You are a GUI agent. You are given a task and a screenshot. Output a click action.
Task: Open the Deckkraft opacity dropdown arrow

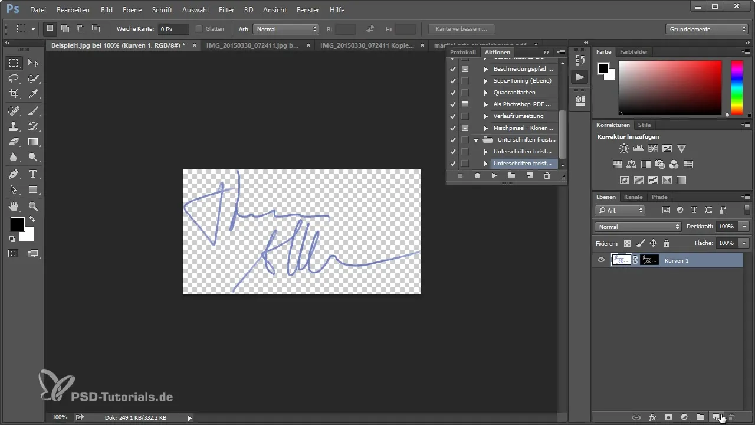(x=744, y=227)
